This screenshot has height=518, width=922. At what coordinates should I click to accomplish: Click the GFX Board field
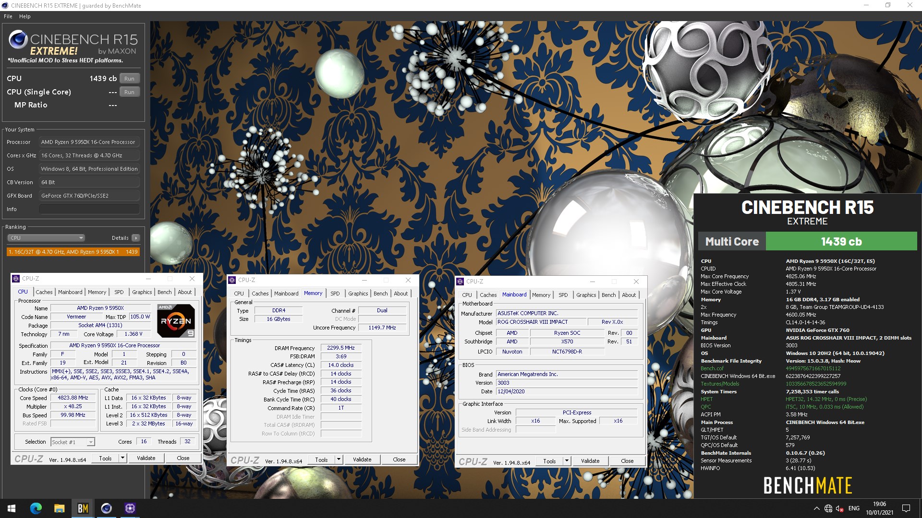tap(89, 196)
